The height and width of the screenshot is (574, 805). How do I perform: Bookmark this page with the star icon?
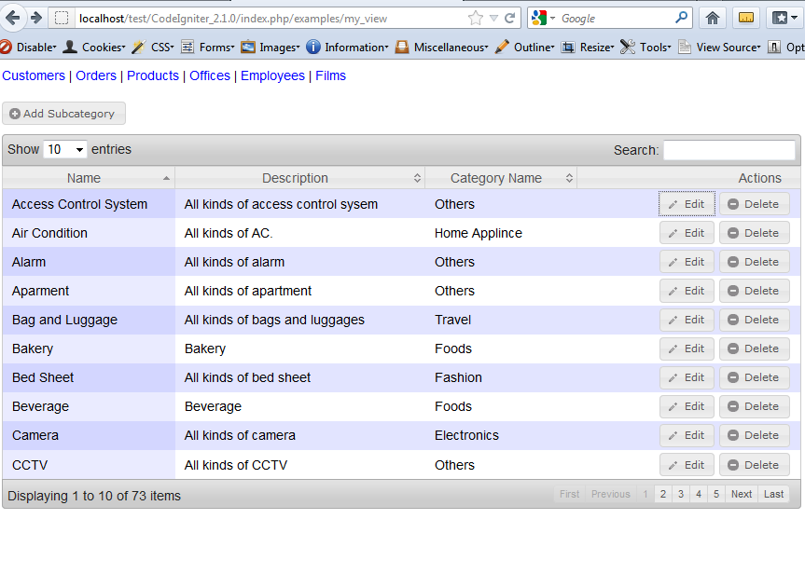click(476, 19)
